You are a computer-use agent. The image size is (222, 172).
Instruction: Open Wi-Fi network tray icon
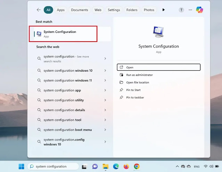coord(206,166)
